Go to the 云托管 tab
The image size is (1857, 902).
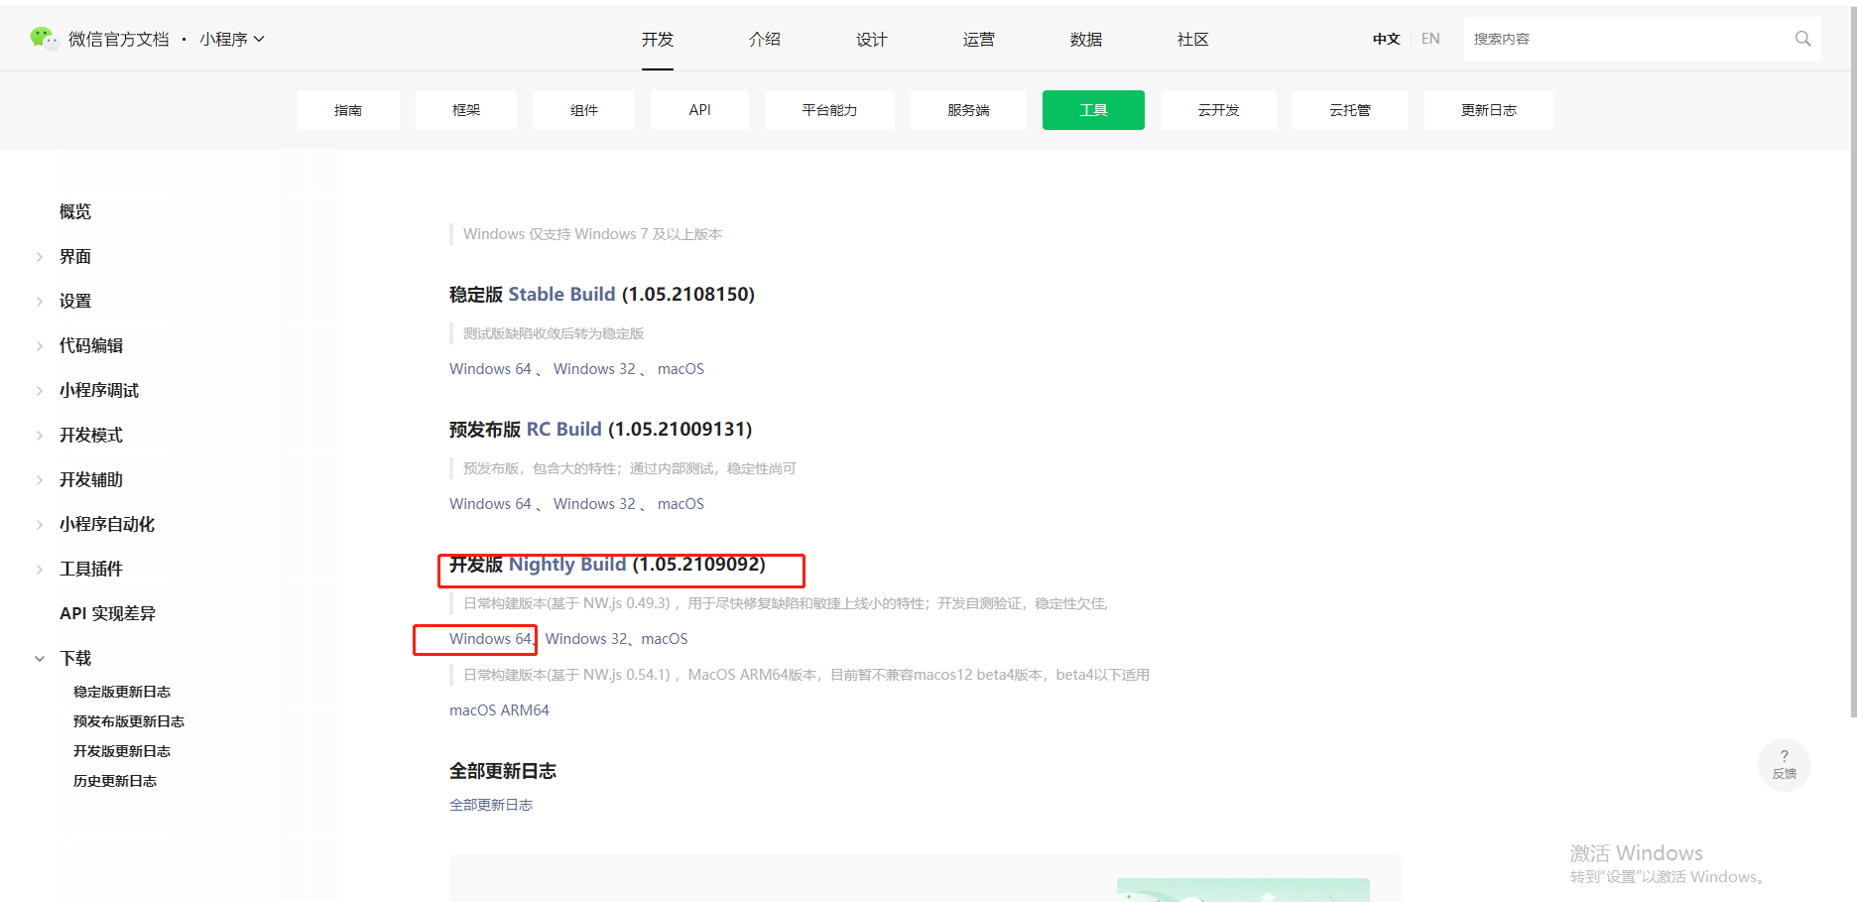pyautogui.click(x=1350, y=110)
